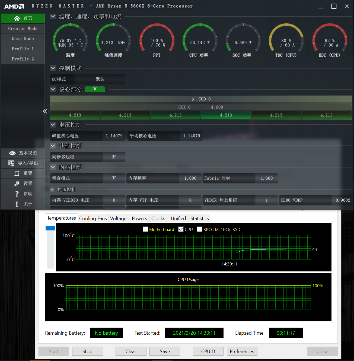
Task: Toggle the SPCC M.2 PCIe SSD checkbox
Action: point(200,229)
